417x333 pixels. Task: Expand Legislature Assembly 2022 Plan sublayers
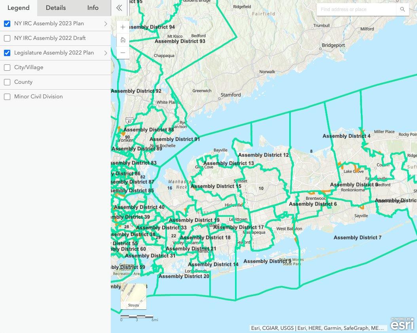coord(106,53)
